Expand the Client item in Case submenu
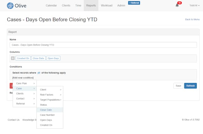Viewport: 203px width, 134px height. tap(50, 90)
